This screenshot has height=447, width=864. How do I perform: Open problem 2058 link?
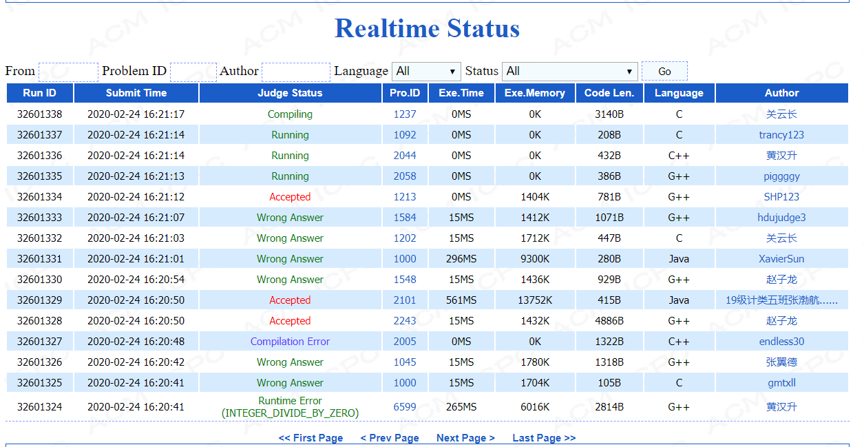[x=405, y=176]
